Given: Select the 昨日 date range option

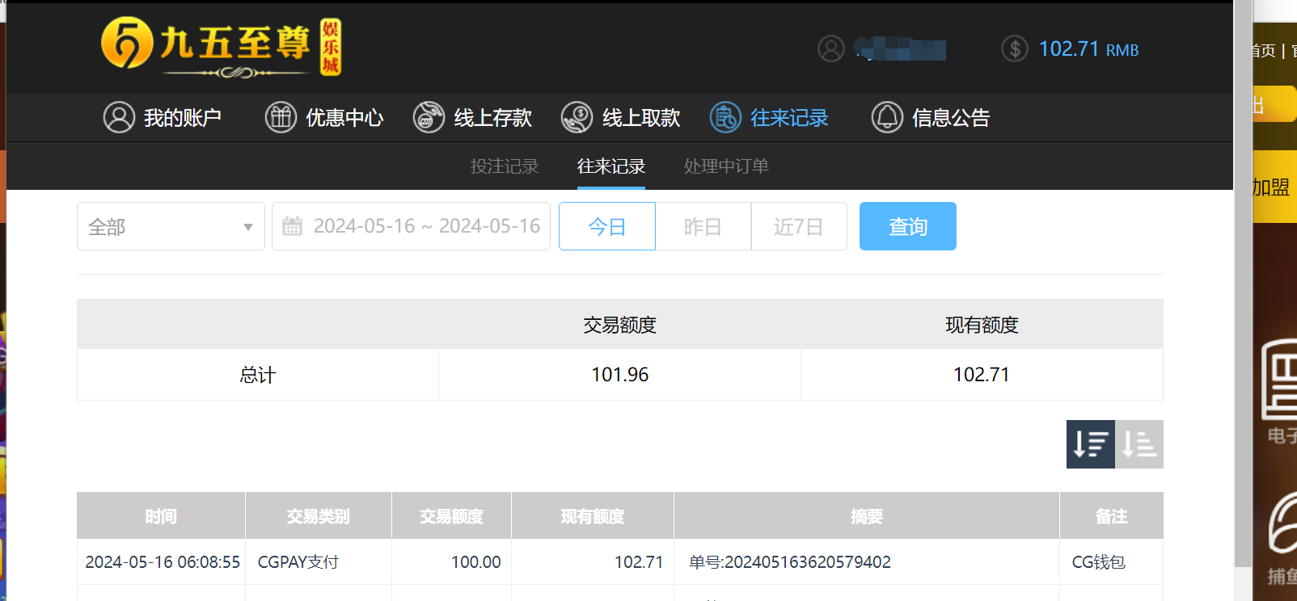Looking at the screenshot, I should click(x=703, y=227).
